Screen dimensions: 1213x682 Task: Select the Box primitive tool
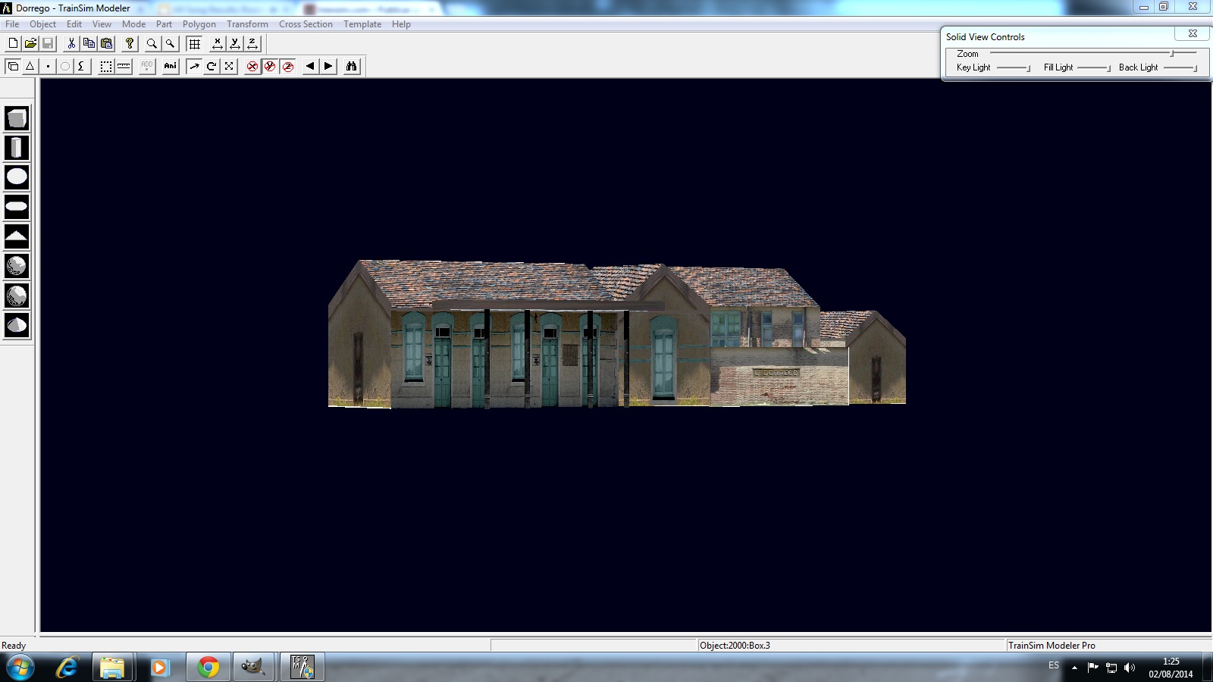tap(17, 118)
